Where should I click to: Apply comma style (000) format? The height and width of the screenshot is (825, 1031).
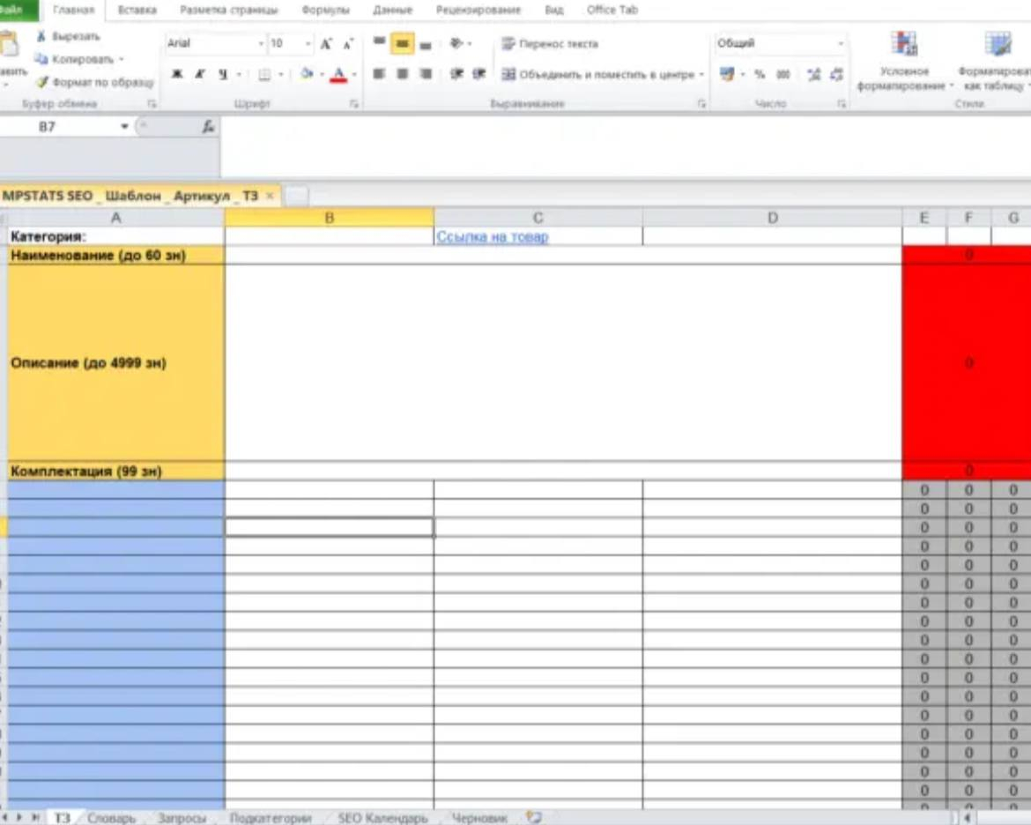click(783, 74)
